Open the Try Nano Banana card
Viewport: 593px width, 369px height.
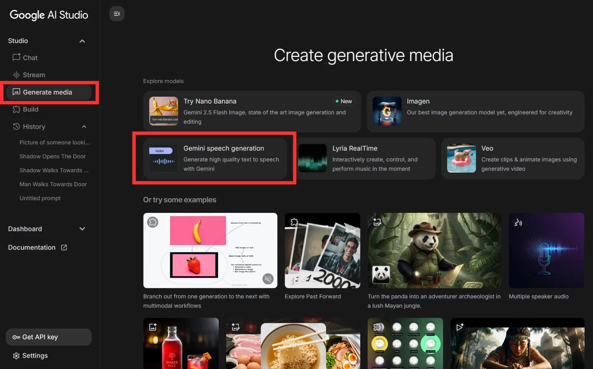click(x=252, y=111)
